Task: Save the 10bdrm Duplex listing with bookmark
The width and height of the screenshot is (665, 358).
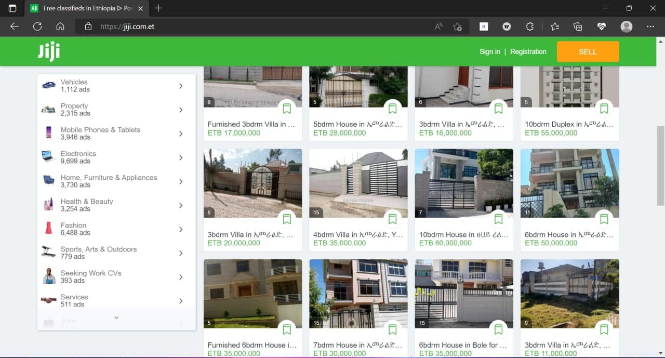Action: (x=604, y=109)
